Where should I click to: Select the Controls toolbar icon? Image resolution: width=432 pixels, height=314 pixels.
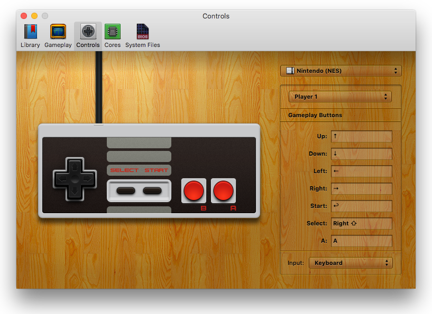tap(88, 36)
